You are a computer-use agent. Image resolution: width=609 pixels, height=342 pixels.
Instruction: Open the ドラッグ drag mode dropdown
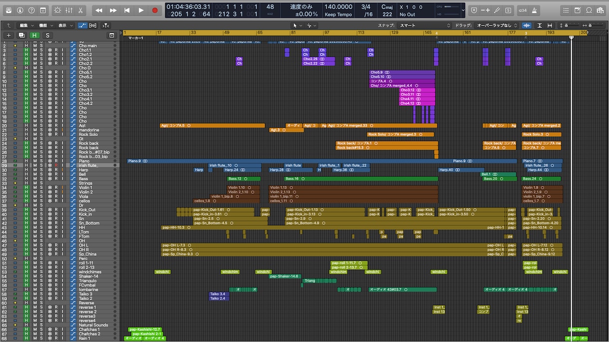click(x=497, y=25)
